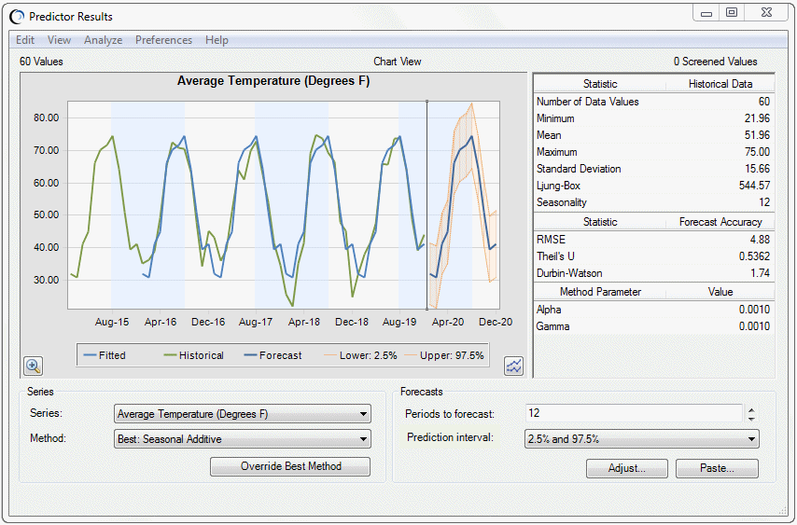Click the Chart View label
This screenshot has width=797, height=525.
pyautogui.click(x=398, y=62)
